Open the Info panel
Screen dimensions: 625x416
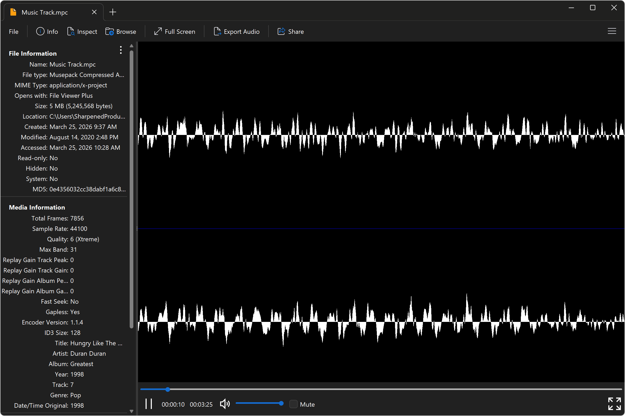click(x=47, y=31)
